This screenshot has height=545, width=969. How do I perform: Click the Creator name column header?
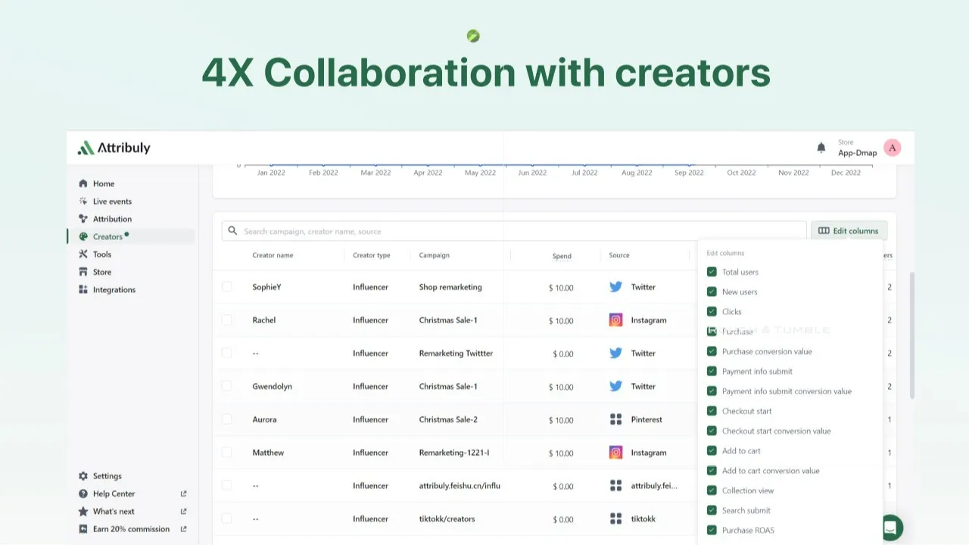pyautogui.click(x=273, y=255)
